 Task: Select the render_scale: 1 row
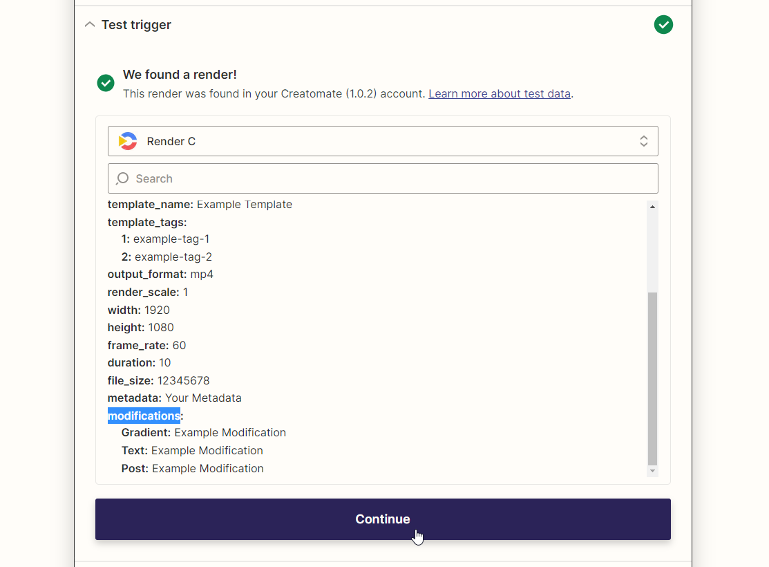pos(148,292)
